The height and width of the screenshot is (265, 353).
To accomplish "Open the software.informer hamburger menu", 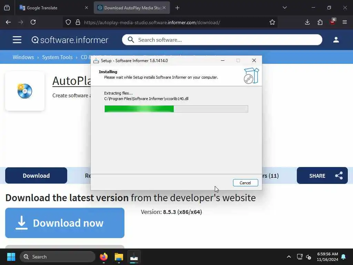I will pyautogui.click(x=17, y=40).
